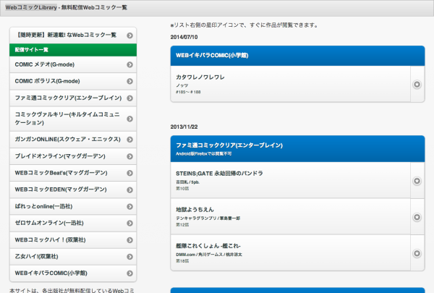Open COMIC ポラリス(G-mode) site list
Image resolution: width=434 pixels, height=293 pixels.
click(x=73, y=81)
